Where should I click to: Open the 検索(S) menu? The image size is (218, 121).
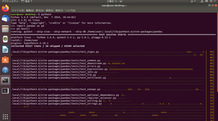tap(49, 10)
